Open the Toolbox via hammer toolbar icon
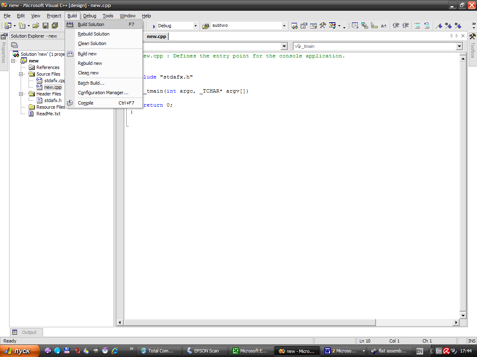The image size is (477, 357). [323, 26]
